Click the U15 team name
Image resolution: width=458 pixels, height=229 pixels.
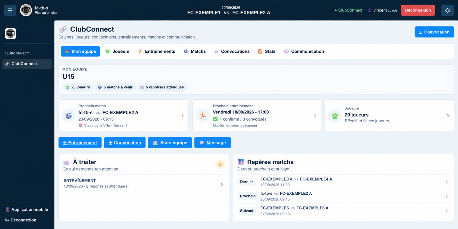pos(68,77)
